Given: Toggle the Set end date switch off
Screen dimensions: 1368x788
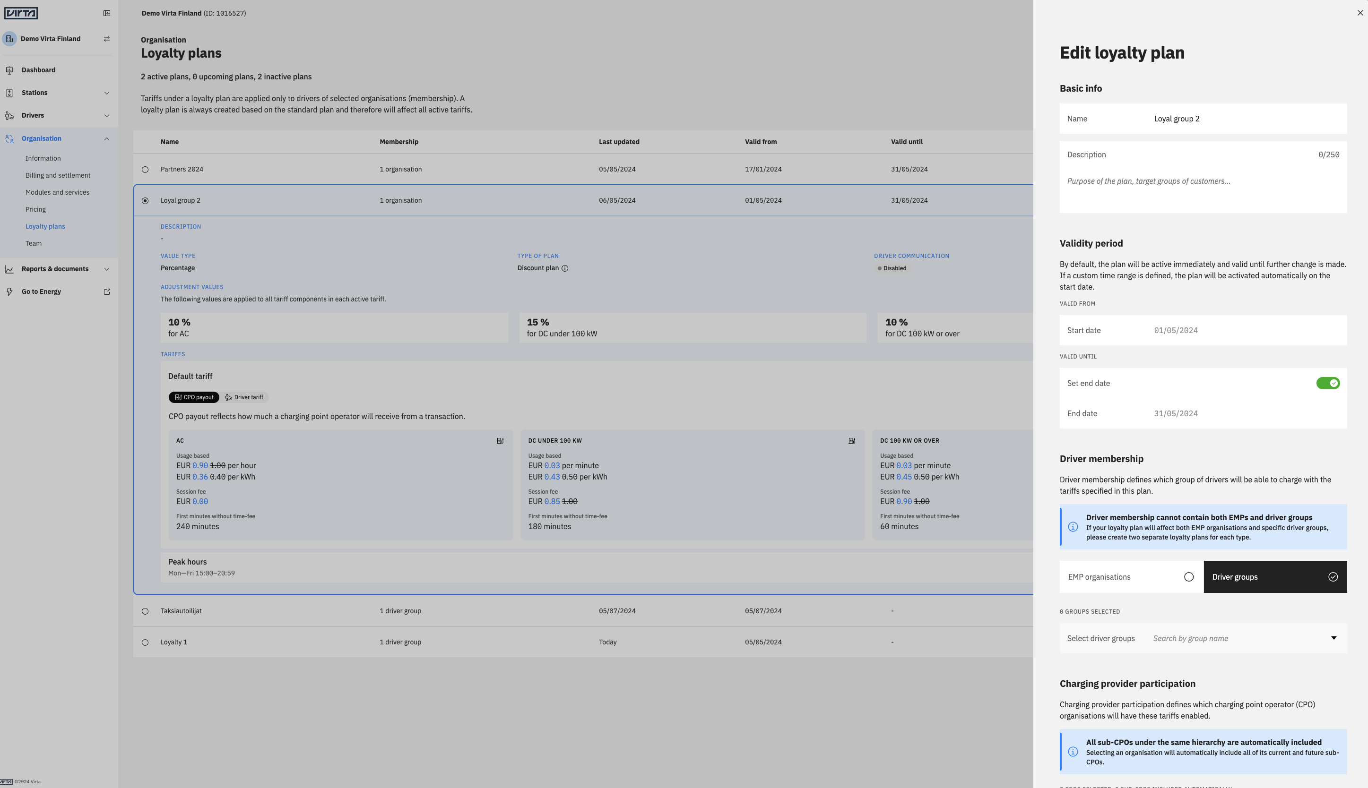Looking at the screenshot, I should pos(1328,383).
